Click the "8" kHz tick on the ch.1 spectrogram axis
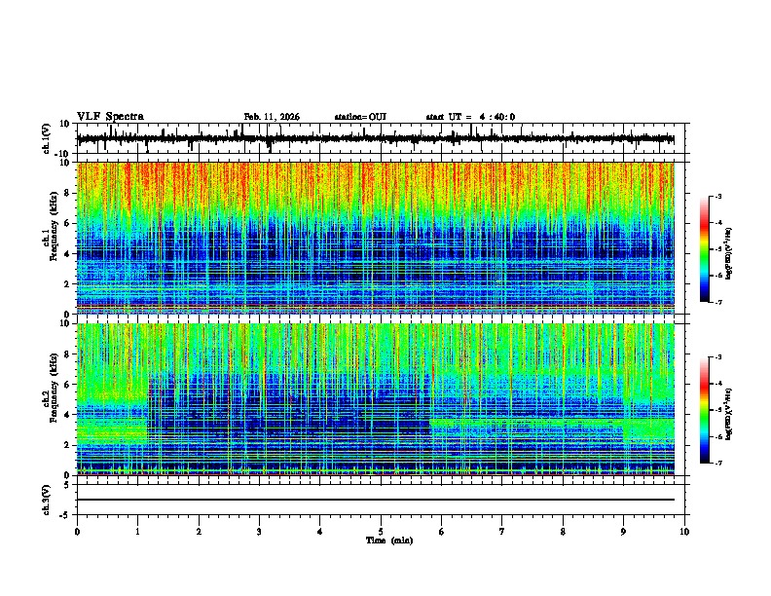Viewport: 771px width, 596px height. click(68, 193)
